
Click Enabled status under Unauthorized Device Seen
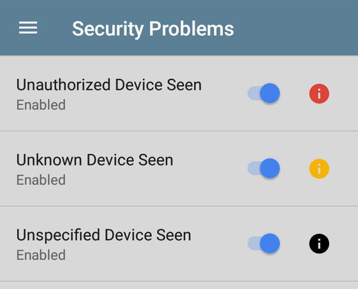click(41, 105)
